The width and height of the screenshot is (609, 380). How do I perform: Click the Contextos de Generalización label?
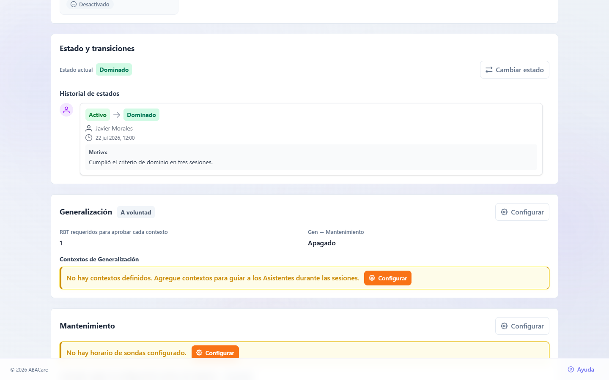[99, 259]
